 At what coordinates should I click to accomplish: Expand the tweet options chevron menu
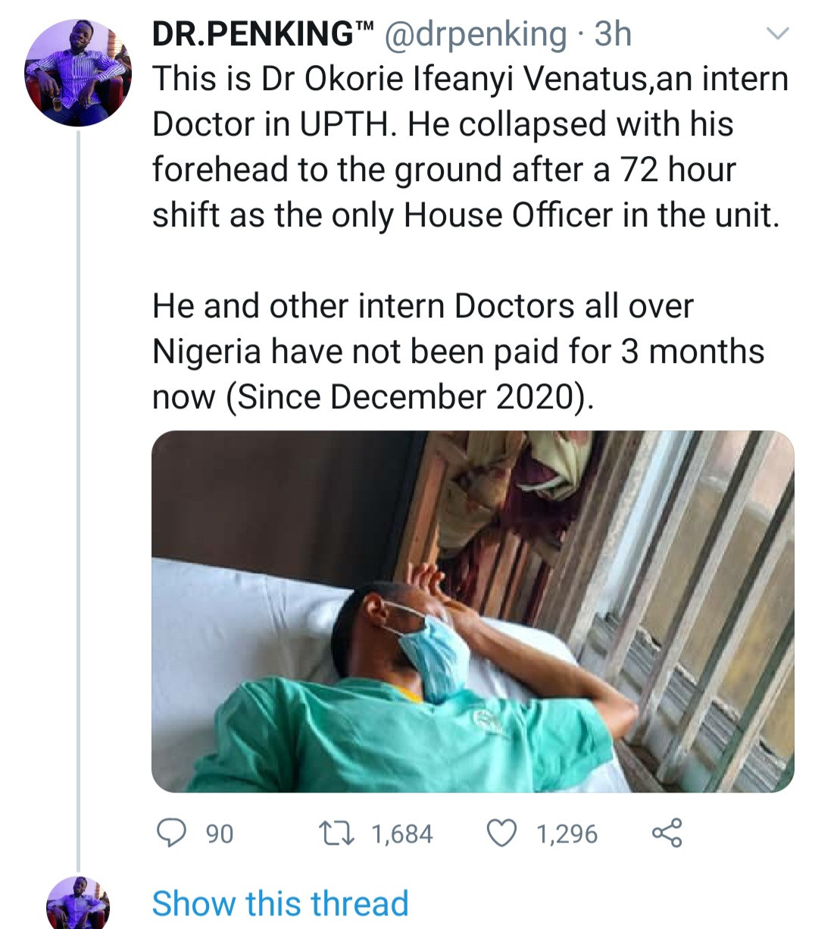coord(778,33)
